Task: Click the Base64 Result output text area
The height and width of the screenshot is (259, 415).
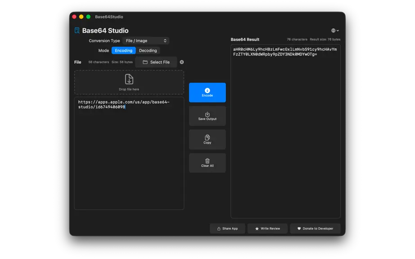Action: point(285,131)
